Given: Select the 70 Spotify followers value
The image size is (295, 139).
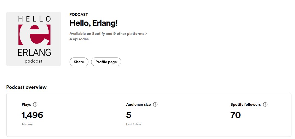Looking at the screenshot, I should click(x=236, y=115).
